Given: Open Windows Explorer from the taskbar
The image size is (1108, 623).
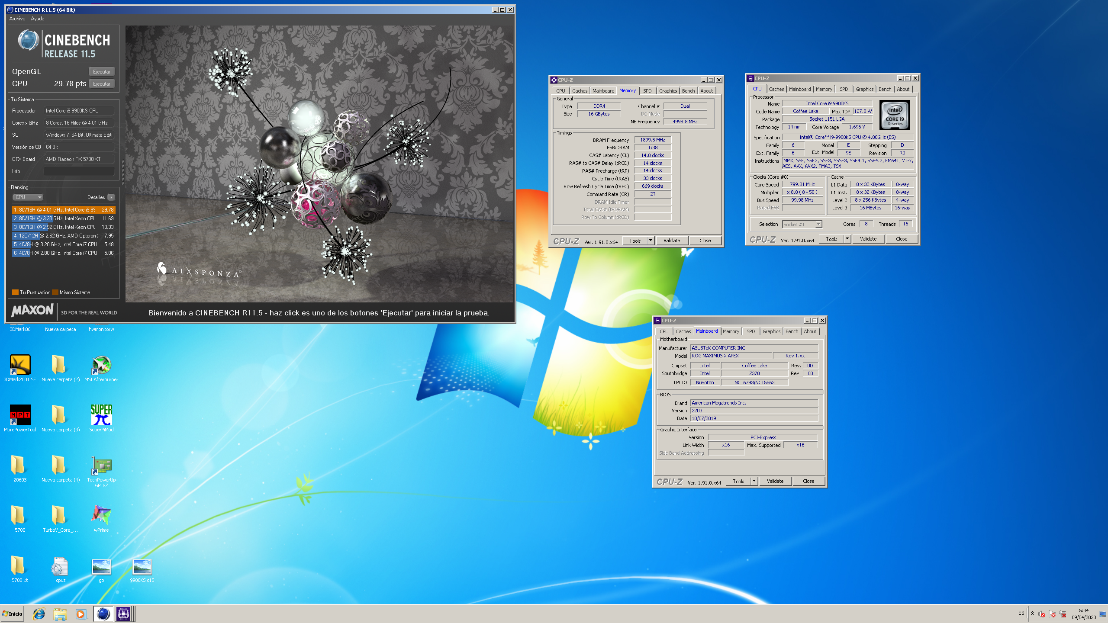Looking at the screenshot, I should pos(60,613).
